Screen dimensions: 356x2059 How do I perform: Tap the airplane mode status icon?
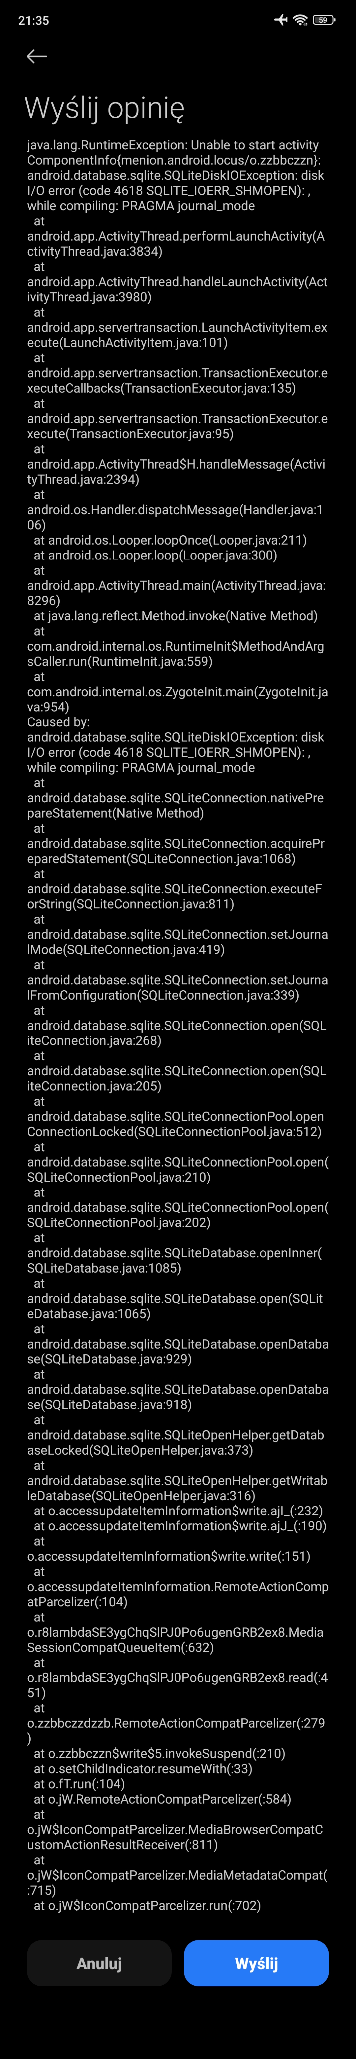280,20
